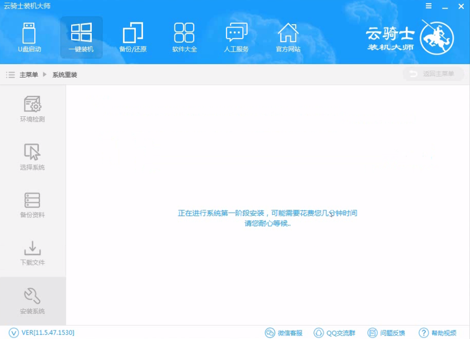Click the 返回主菜单 return button

(433, 74)
